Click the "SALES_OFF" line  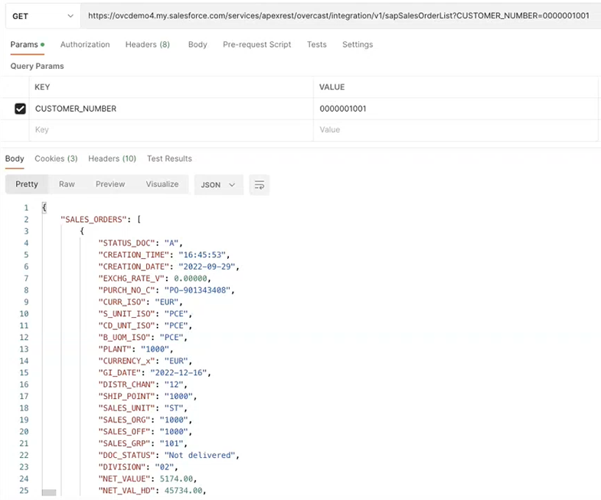point(145,432)
